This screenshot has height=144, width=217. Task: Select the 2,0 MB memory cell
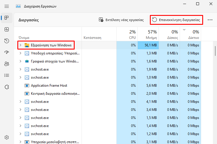click(x=148, y=94)
